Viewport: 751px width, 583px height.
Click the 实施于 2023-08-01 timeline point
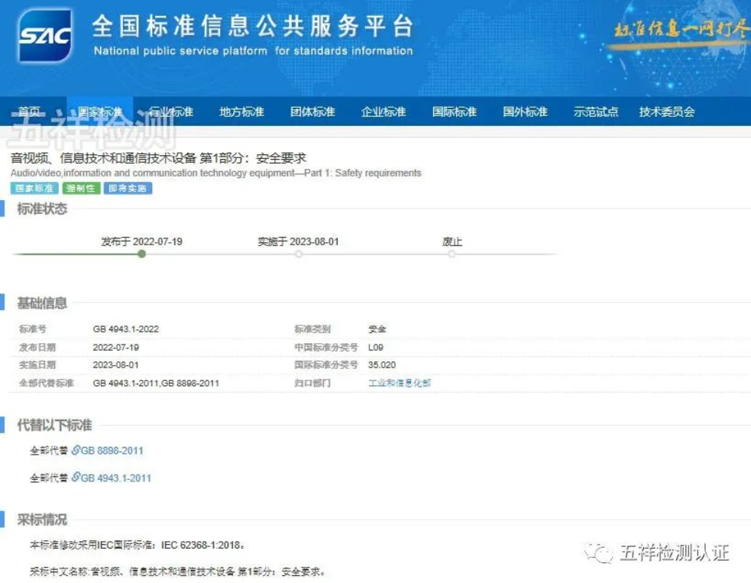coord(299,254)
